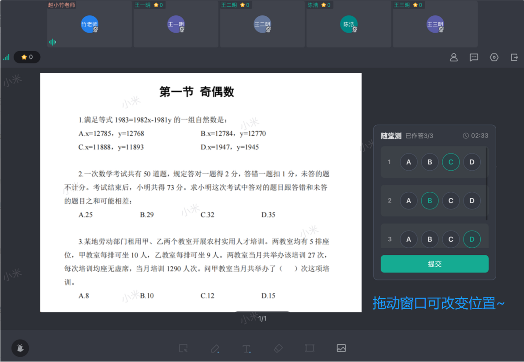Click the 1/1 page indicator

tap(262, 319)
